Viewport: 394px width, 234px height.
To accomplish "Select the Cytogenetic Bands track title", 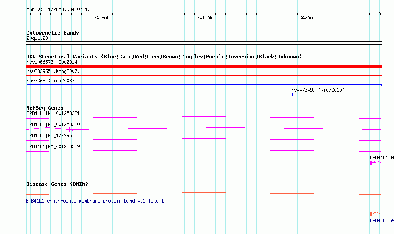I will tap(53, 33).
